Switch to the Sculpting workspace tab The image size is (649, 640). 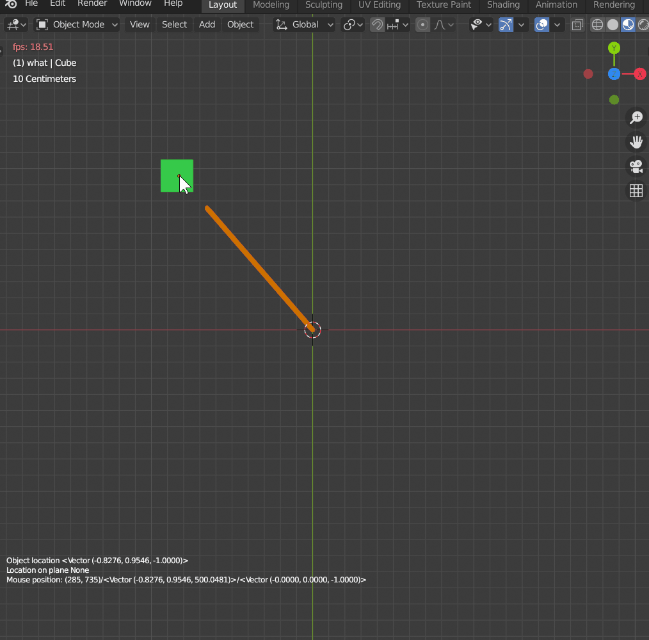[323, 5]
